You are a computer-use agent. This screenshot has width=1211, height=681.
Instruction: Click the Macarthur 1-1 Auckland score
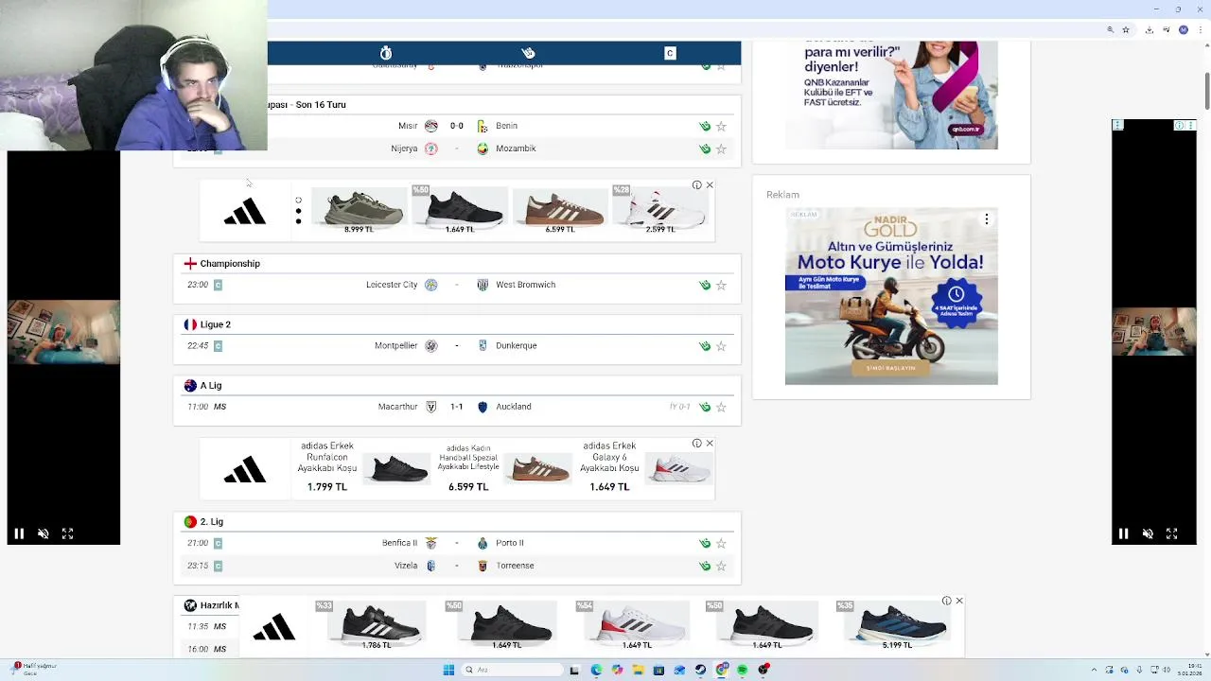click(457, 407)
